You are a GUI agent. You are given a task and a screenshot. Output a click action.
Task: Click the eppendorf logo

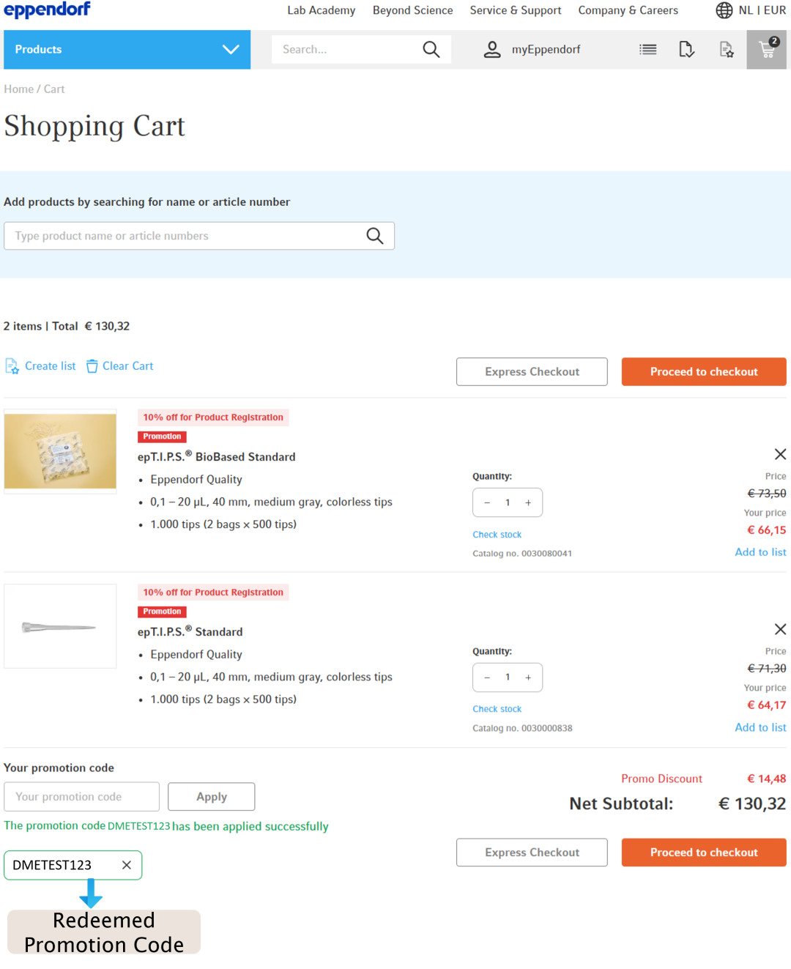(47, 10)
